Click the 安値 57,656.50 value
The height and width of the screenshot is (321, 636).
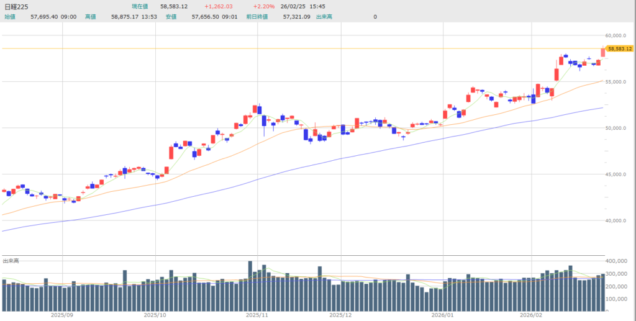coord(206,16)
